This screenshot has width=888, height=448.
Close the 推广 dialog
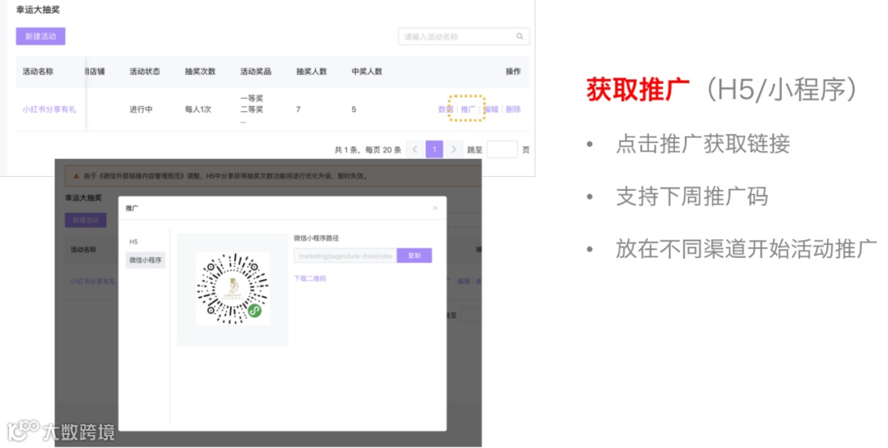click(435, 208)
